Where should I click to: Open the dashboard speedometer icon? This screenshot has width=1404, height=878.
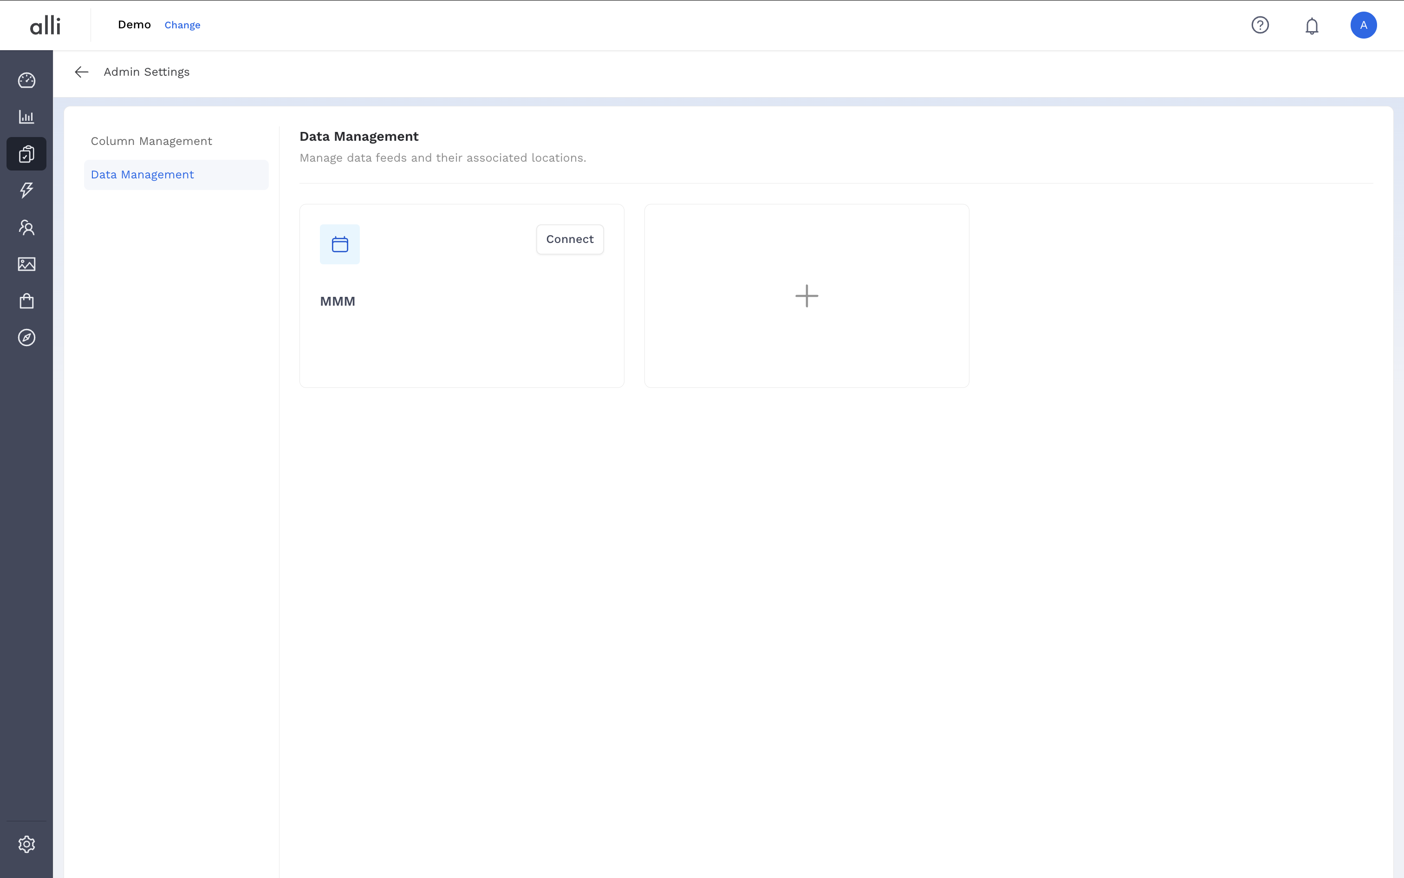pos(26,80)
